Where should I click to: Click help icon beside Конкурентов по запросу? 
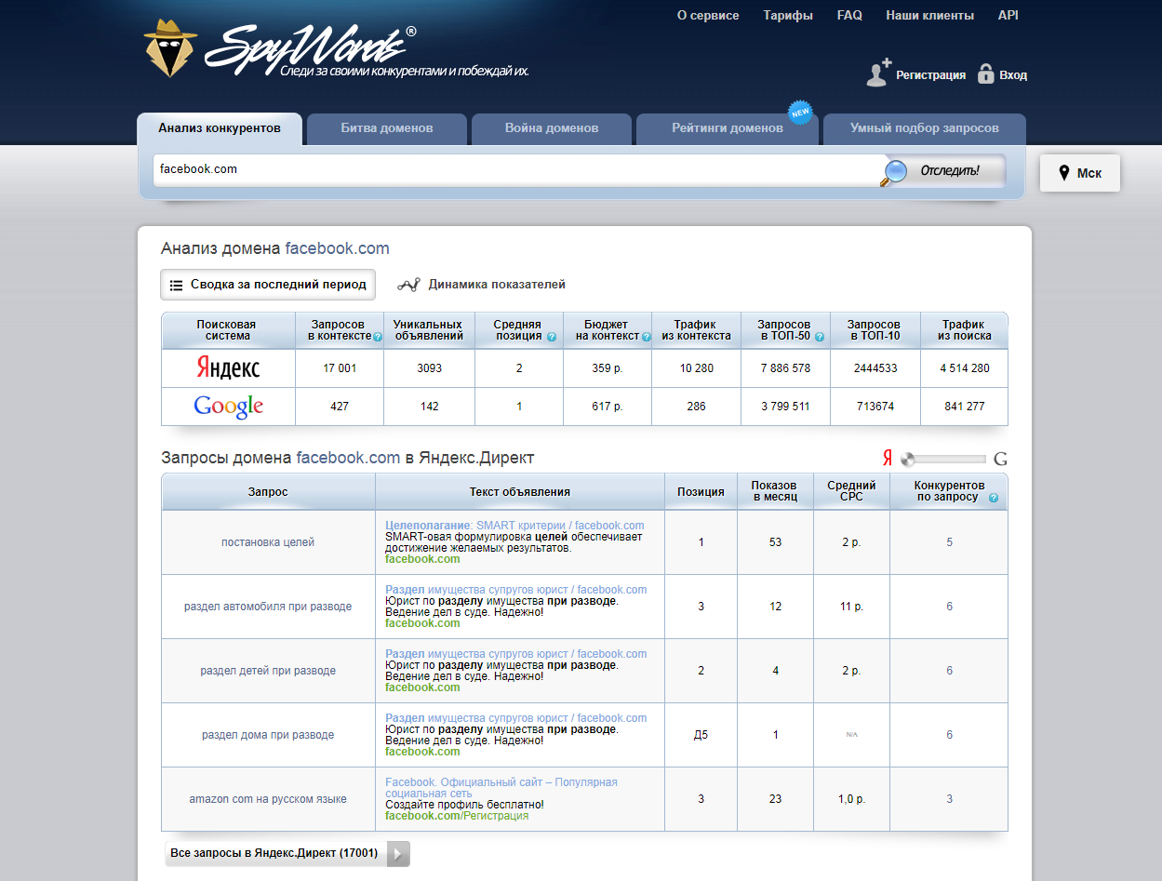coord(993,498)
